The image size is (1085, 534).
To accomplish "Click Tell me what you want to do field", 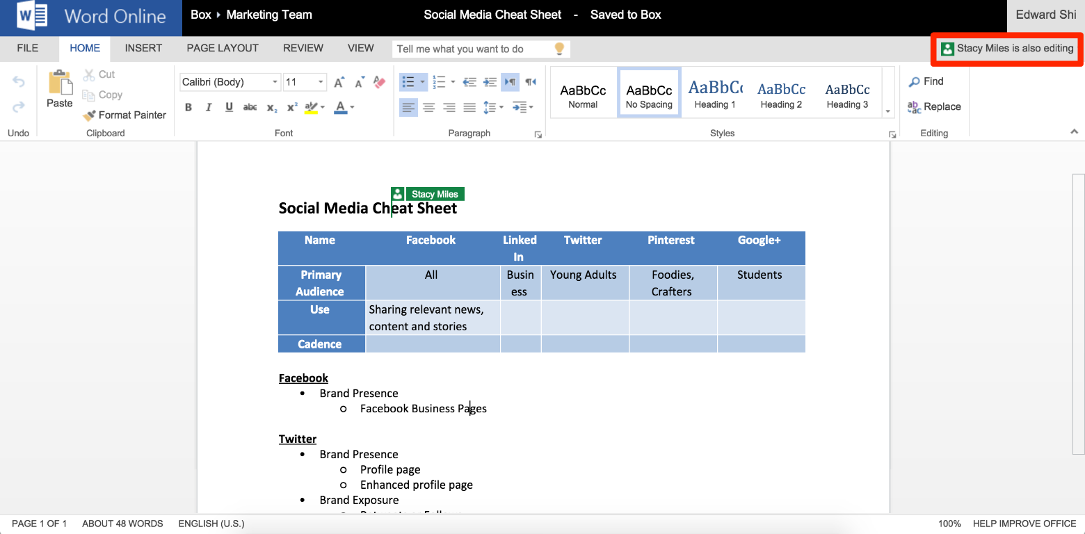I will point(473,49).
